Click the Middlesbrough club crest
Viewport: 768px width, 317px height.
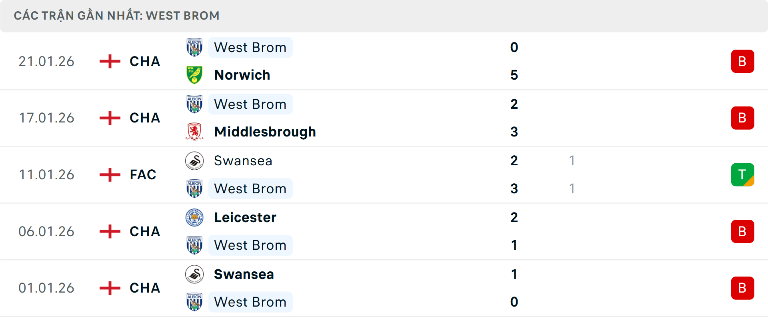click(x=194, y=131)
